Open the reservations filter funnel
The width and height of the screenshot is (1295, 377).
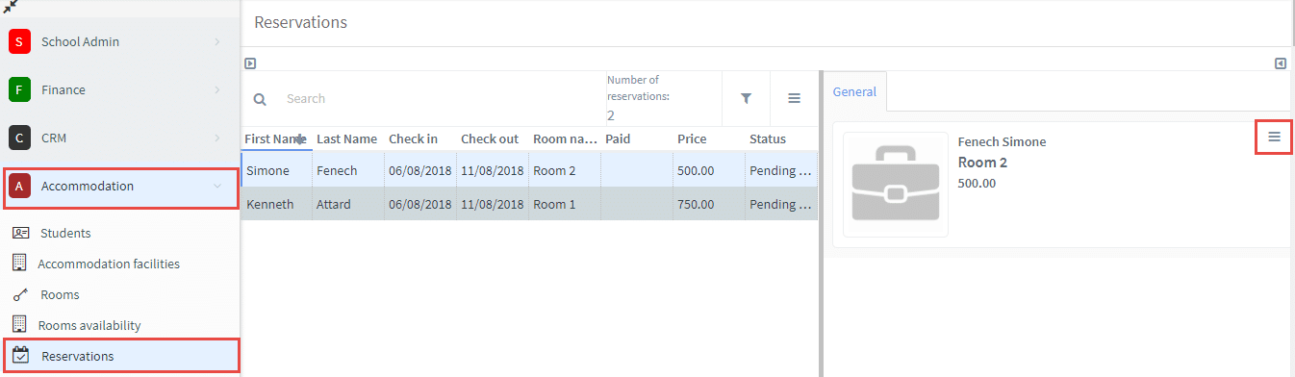(746, 98)
